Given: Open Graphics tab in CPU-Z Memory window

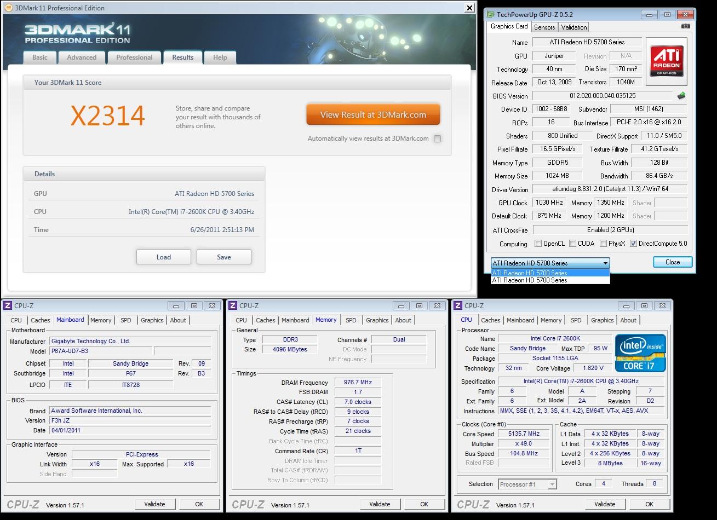Looking at the screenshot, I should click(x=377, y=320).
